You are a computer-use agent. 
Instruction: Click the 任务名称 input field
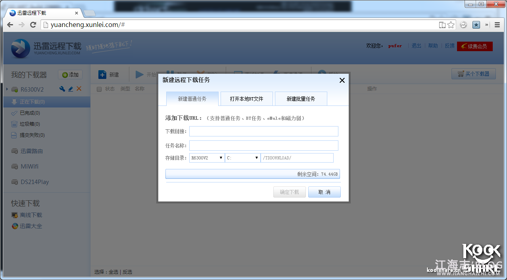(x=263, y=146)
